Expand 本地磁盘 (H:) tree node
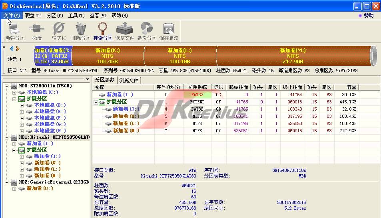381x218 pixels. click(x=22, y=131)
